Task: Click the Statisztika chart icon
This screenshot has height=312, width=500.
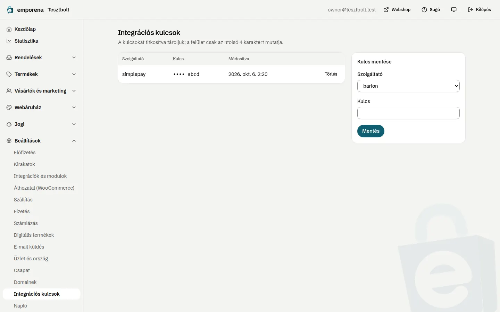Action: pyautogui.click(x=9, y=41)
